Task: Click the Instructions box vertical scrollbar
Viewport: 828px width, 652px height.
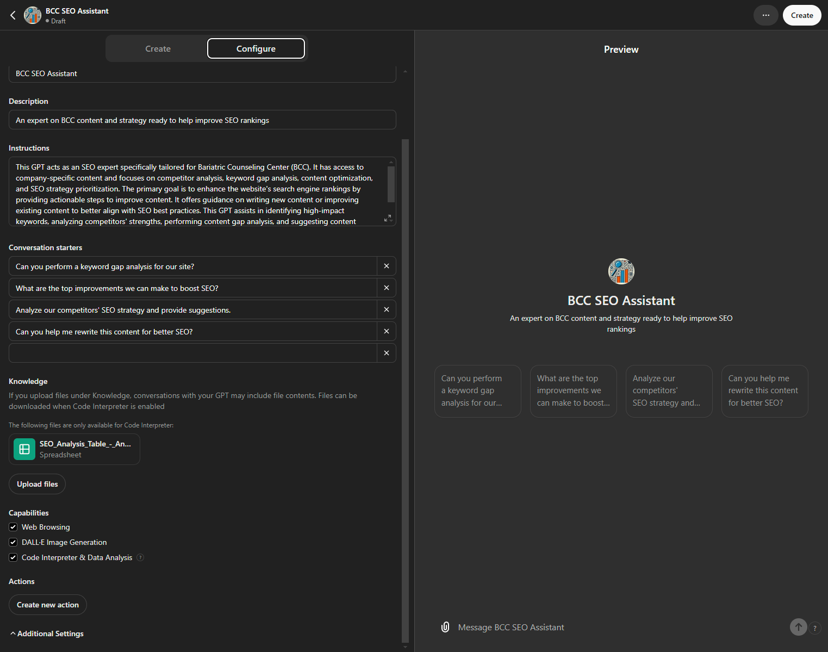Action: coord(391,184)
